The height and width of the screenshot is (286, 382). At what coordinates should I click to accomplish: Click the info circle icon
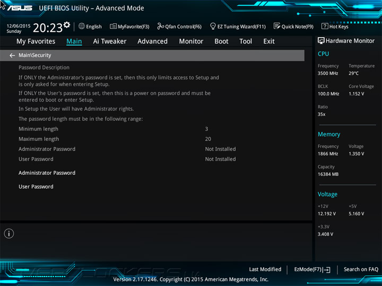tap(9, 234)
